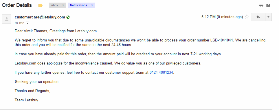Open more reply options dropdown arrow

269,17
